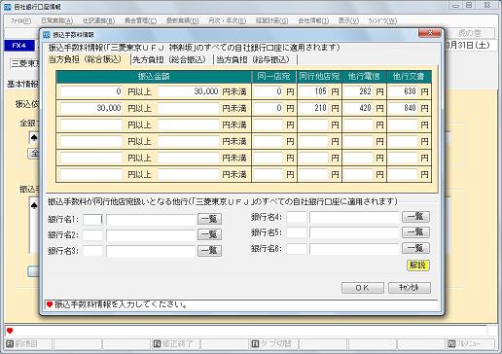Click the 銀行名5 name field
The height and width of the screenshot is (354, 502).
pyautogui.click(x=354, y=232)
